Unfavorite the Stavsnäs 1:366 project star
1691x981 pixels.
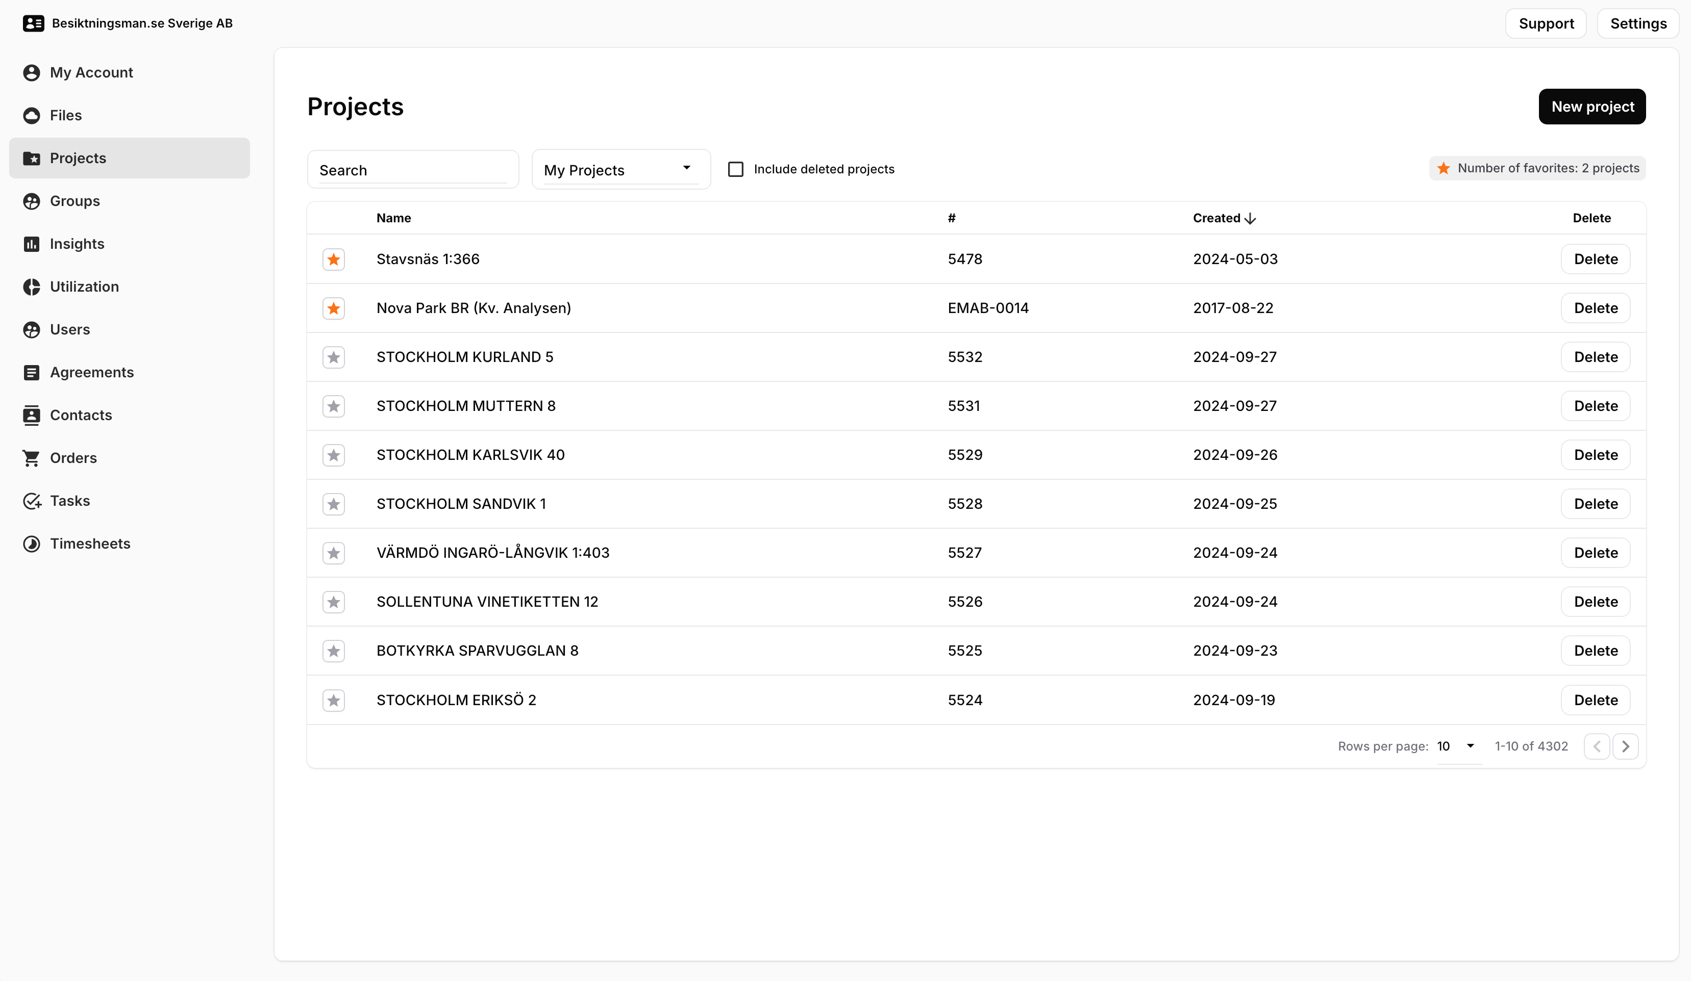(x=334, y=260)
